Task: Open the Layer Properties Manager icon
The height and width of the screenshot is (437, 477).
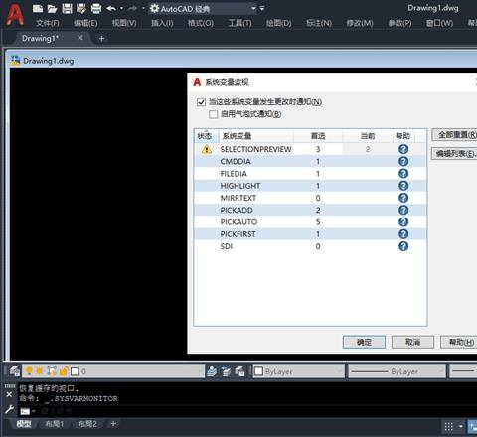Action: 14,371
